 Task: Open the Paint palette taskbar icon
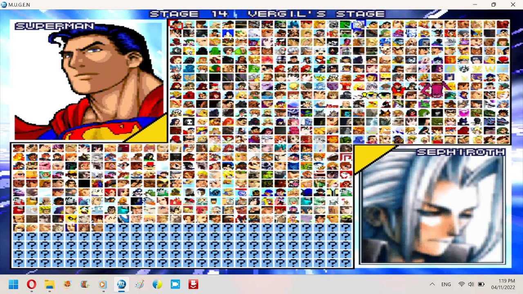(x=139, y=284)
